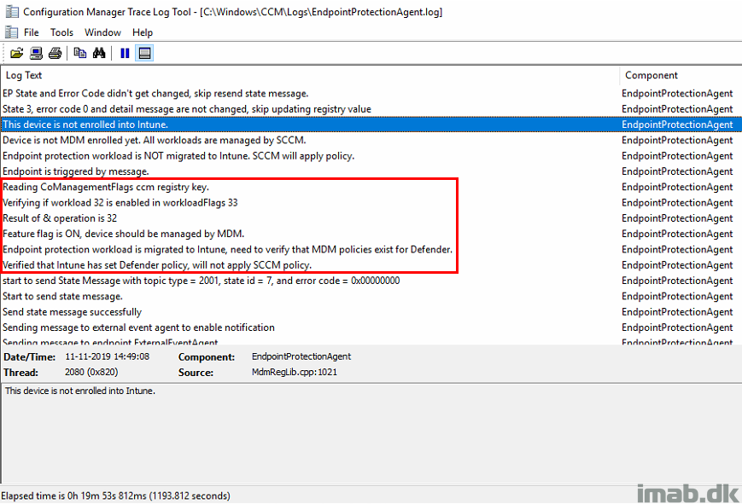Select row 'Sending message to external event agent'
The image size is (742, 504).
(x=371, y=327)
